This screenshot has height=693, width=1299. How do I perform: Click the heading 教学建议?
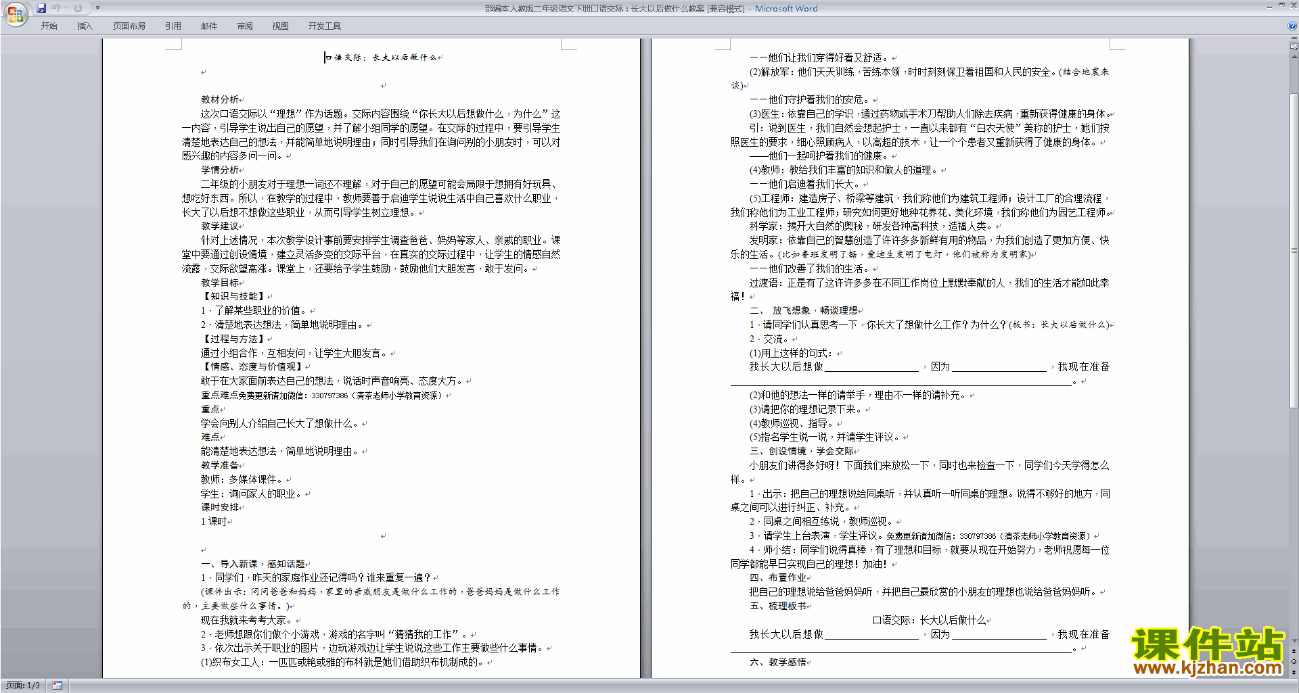(219, 226)
